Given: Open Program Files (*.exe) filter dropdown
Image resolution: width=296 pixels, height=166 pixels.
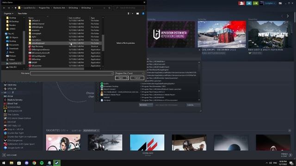Looking at the screenshot, I should coord(129,73).
